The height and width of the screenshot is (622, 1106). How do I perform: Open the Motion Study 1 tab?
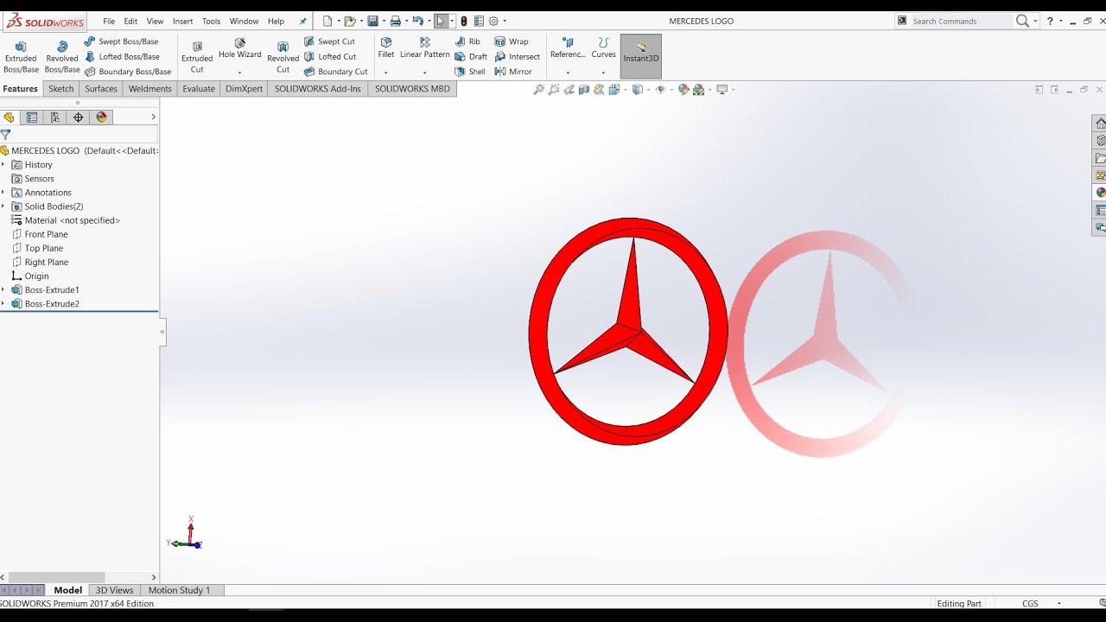tap(179, 590)
